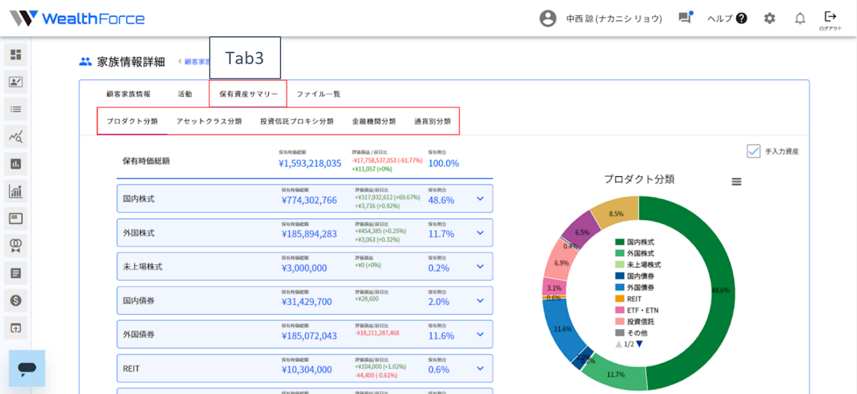Open the bulleted list sidebar icon
This screenshot has width=857, height=394.
tap(16, 109)
